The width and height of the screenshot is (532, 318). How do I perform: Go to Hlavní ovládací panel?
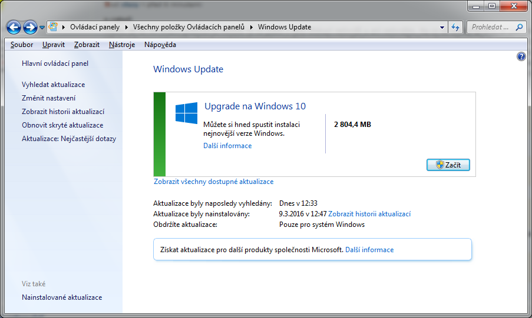click(55, 63)
